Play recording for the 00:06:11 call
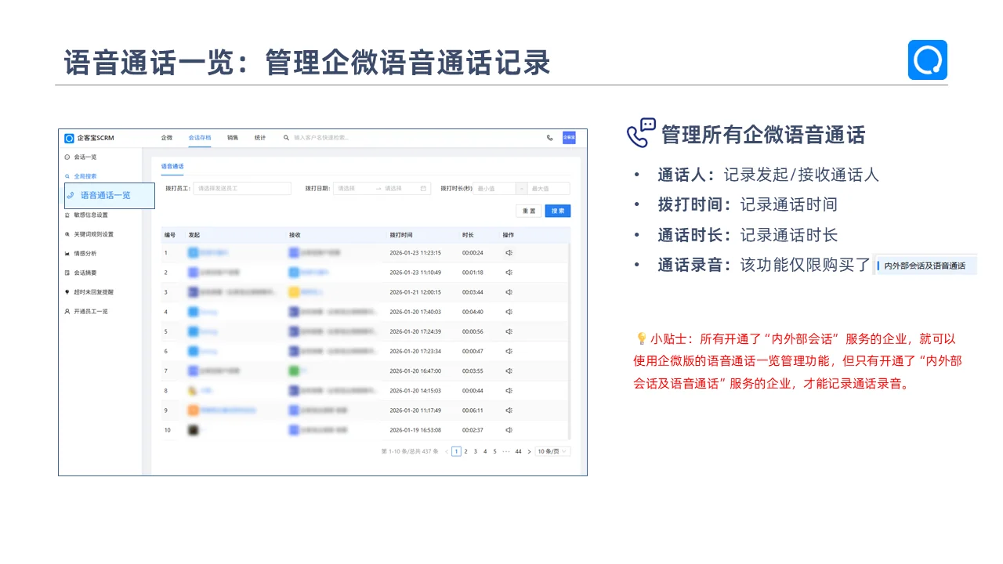The image size is (1003, 564). [x=509, y=410]
